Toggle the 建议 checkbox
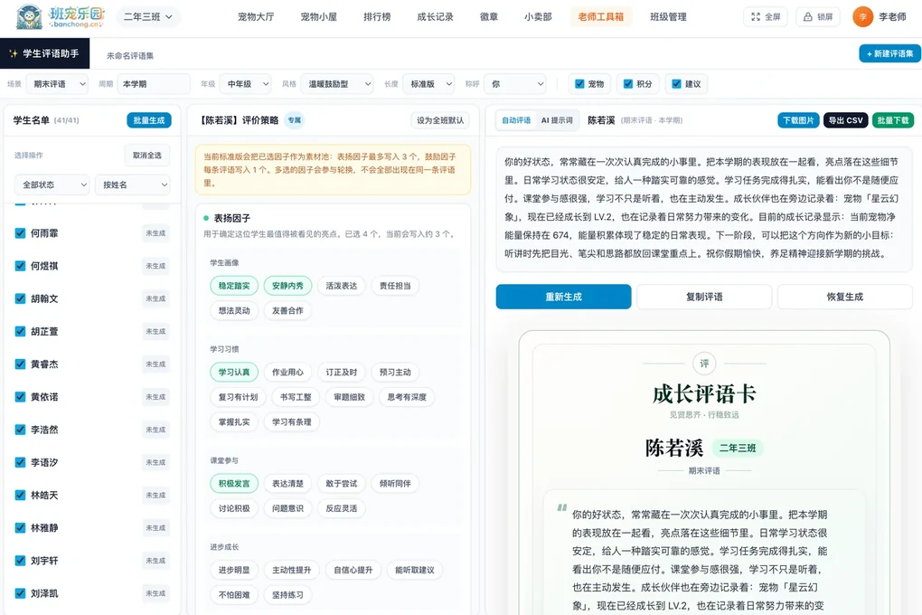This screenshot has width=922, height=615. [676, 84]
